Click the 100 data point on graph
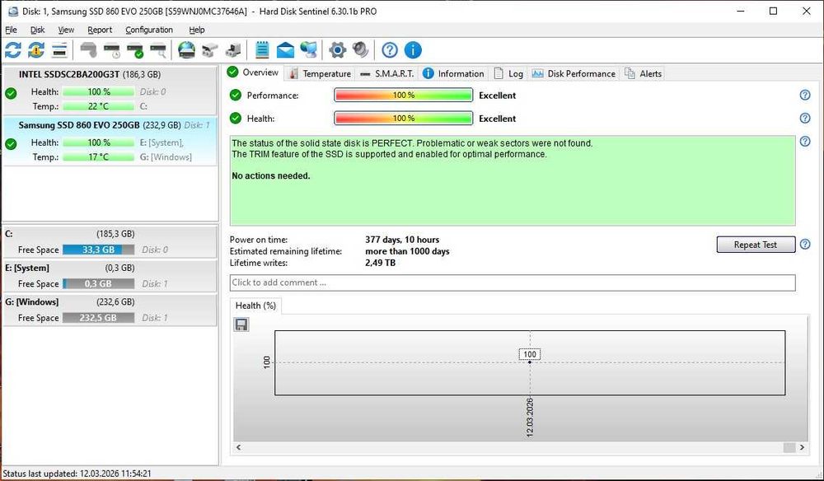The height and width of the screenshot is (481, 824). click(x=530, y=362)
